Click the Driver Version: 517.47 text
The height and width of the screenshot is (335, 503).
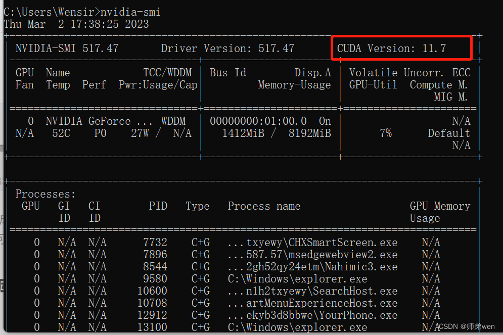[227, 49]
